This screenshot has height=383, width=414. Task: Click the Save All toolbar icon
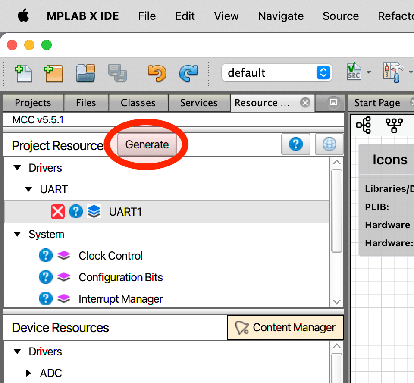pos(117,72)
